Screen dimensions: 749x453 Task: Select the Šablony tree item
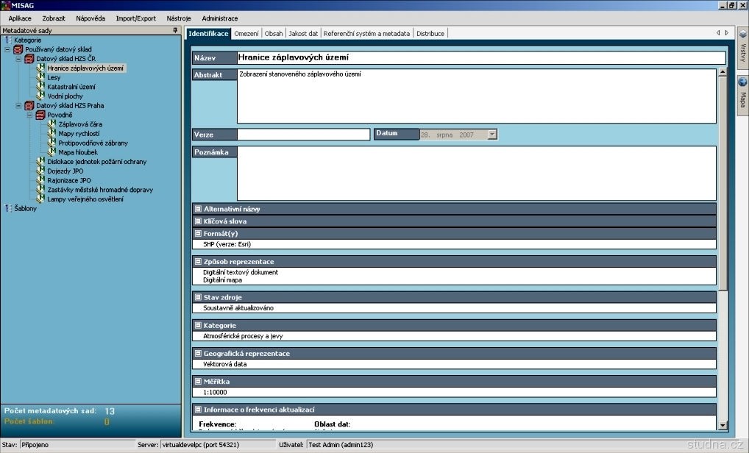[x=25, y=209]
